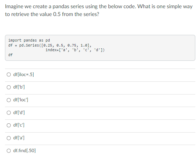This screenshot has height=161, width=196.
Task: Select the df.find[.50] radio button
Action: pos(9,151)
